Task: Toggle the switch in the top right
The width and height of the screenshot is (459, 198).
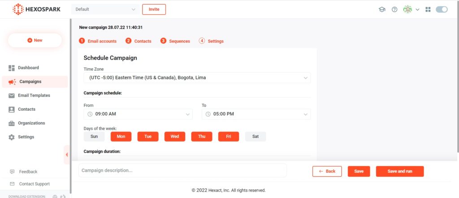Action: pyautogui.click(x=442, y=9)
